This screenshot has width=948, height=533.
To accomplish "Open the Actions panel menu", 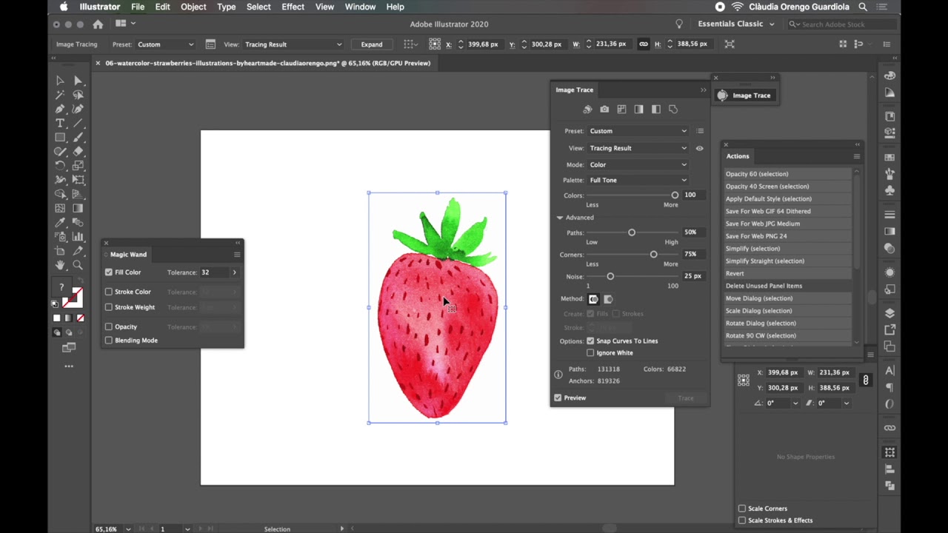I will point(856,156).
